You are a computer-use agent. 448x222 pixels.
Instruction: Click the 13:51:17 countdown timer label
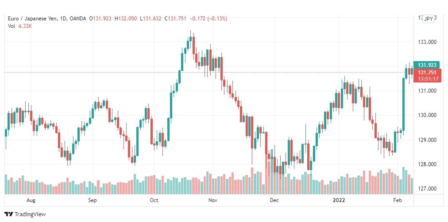[x=428, y=79]
